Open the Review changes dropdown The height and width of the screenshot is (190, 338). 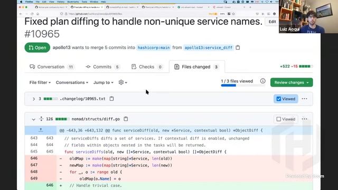point(292,82)
